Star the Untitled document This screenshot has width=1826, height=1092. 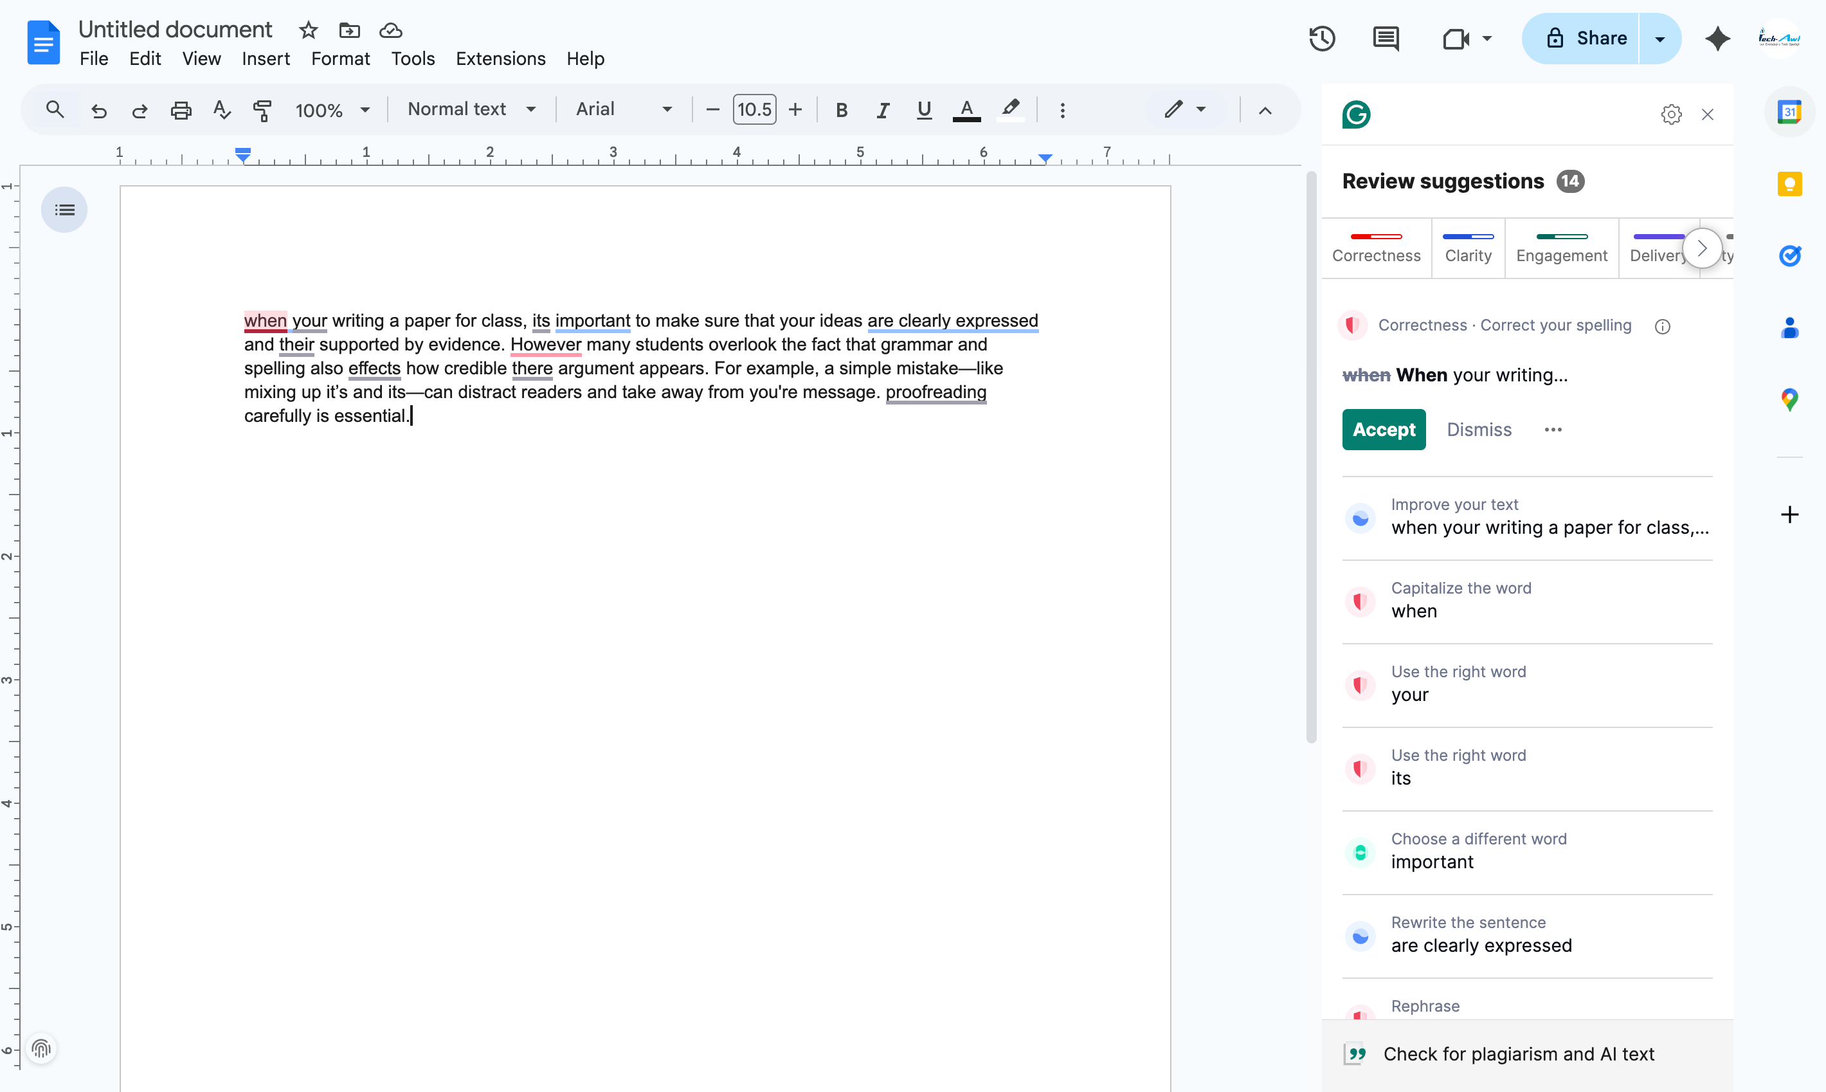pos(308,30)
